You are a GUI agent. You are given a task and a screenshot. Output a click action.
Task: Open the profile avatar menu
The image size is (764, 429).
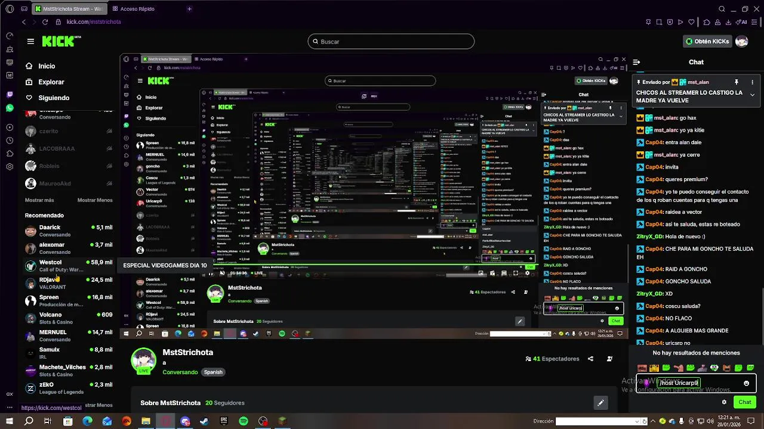(x=741, y=41)
